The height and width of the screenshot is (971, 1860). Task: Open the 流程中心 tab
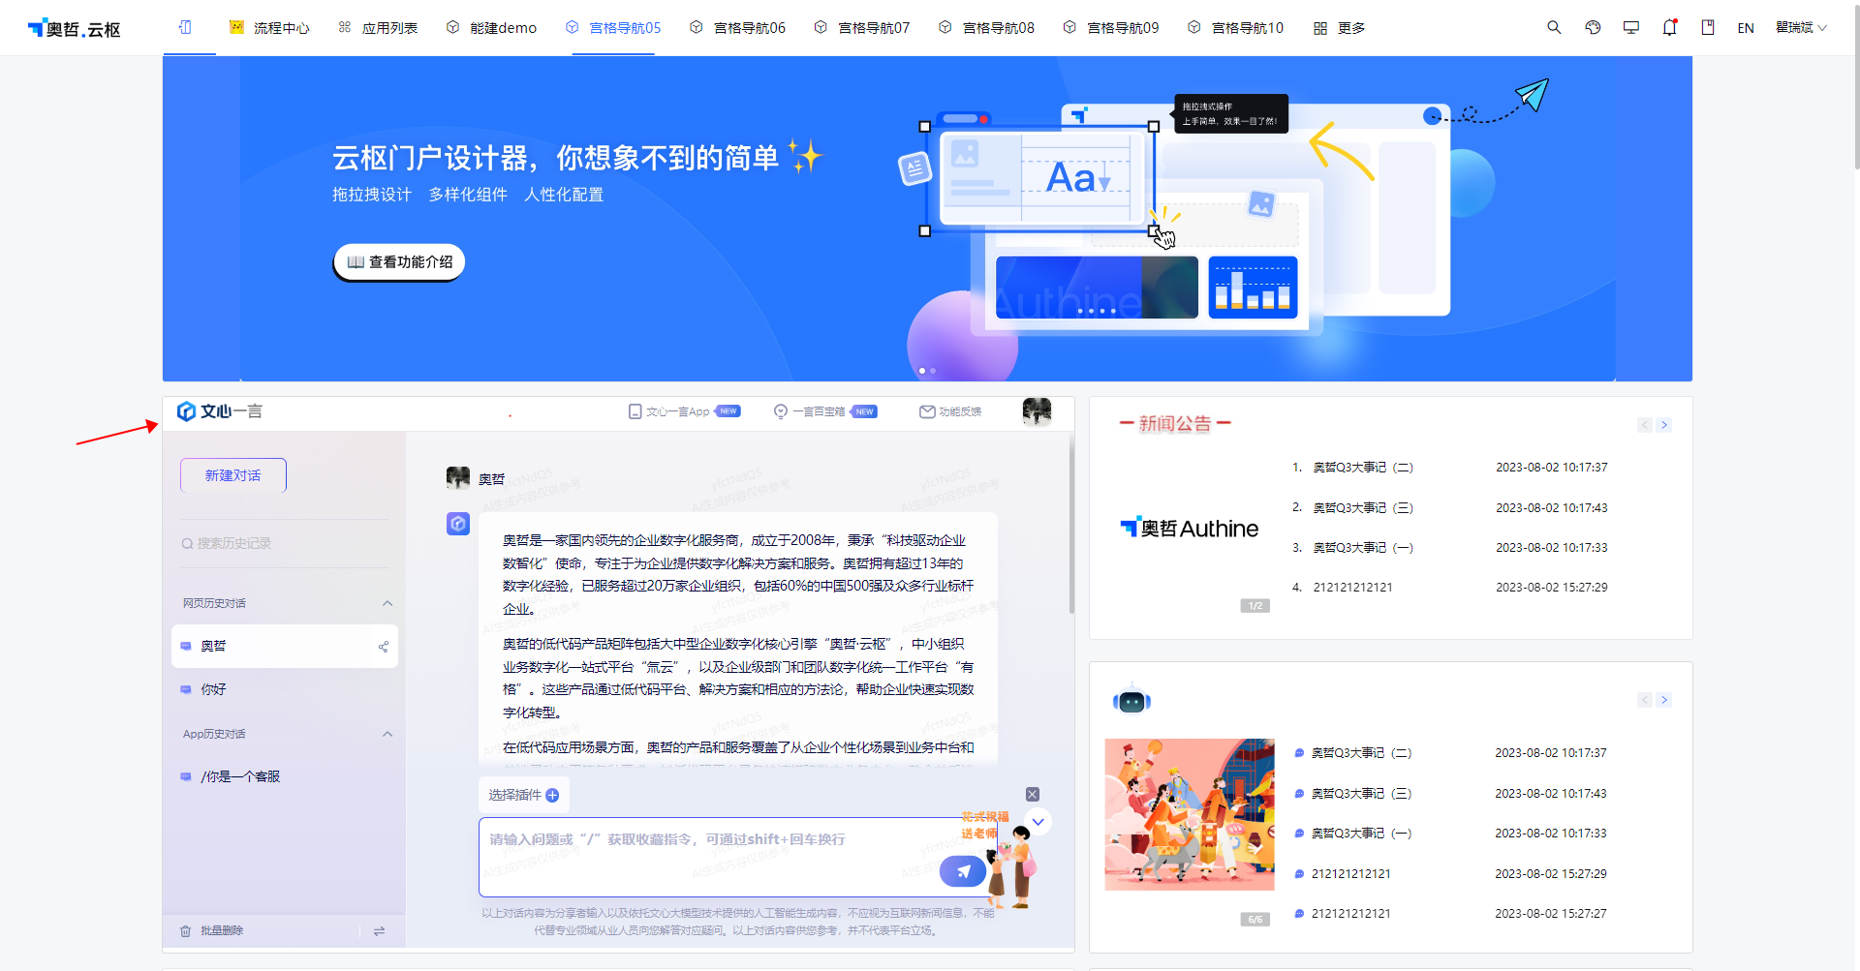click(x=269, y=27)
